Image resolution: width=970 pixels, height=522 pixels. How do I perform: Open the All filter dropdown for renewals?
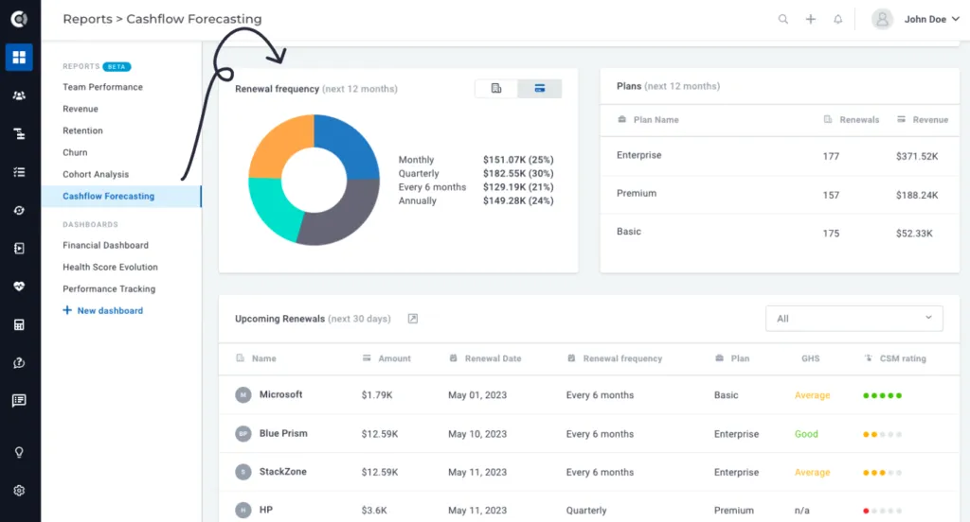point(854,319)
